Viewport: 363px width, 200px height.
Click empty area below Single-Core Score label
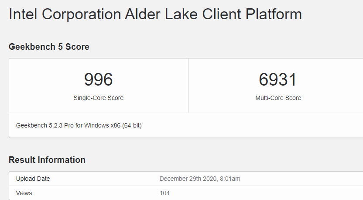point(98,107)
